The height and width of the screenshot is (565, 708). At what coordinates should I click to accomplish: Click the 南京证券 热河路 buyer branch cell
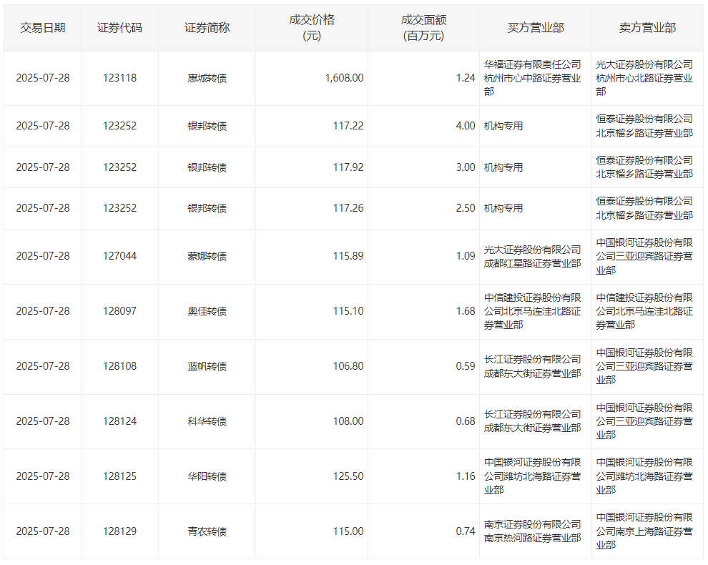click(x=533, y=531)
